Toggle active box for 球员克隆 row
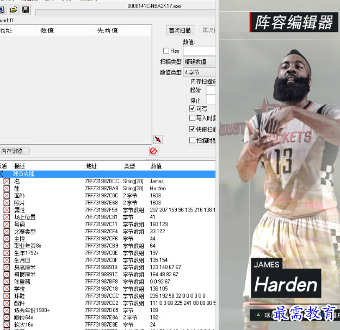The height and width of the screenshot is (330, 340). click(x=1, y=174)
